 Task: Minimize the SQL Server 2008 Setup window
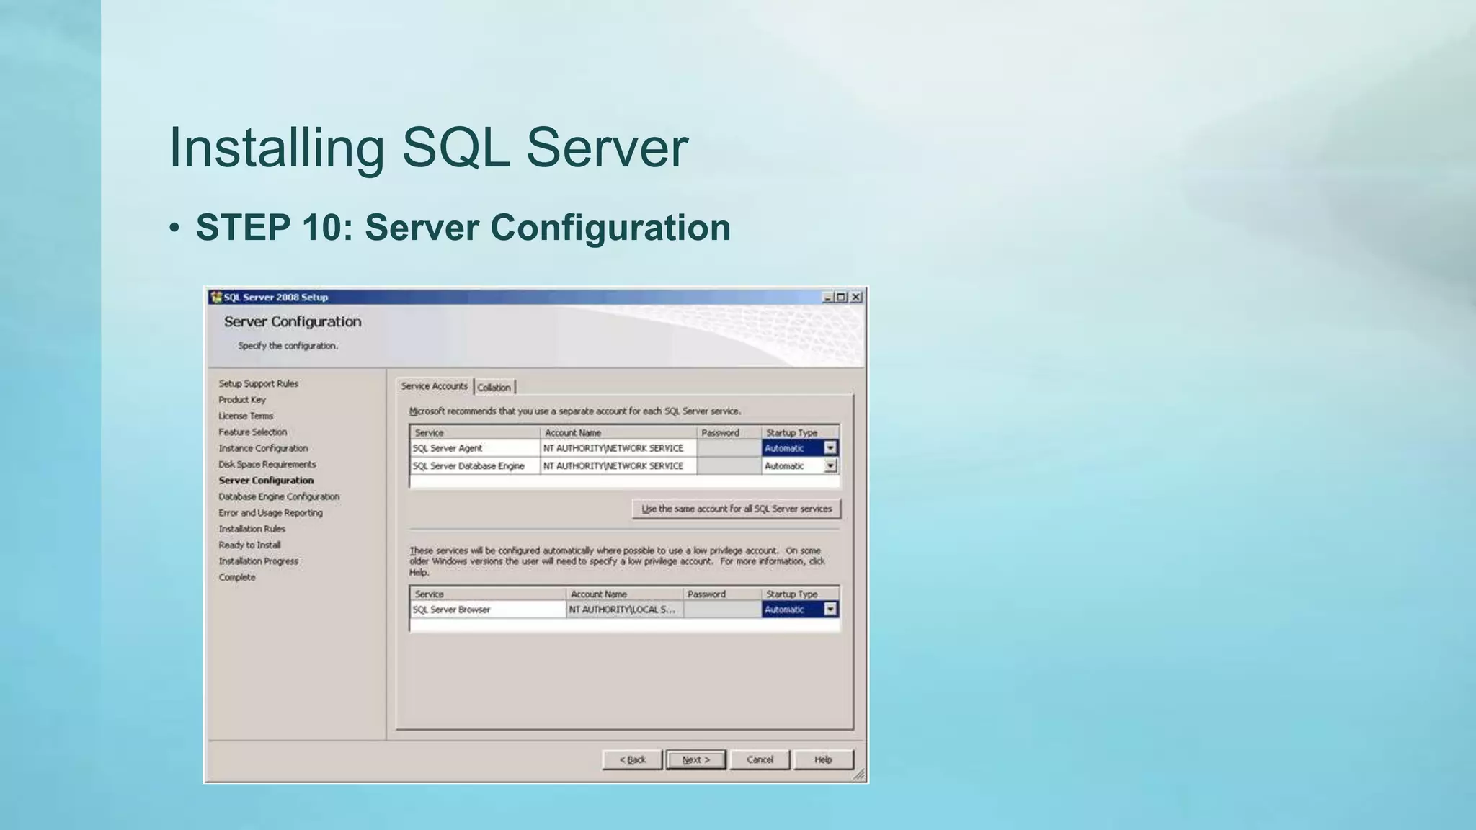[828, 297]
